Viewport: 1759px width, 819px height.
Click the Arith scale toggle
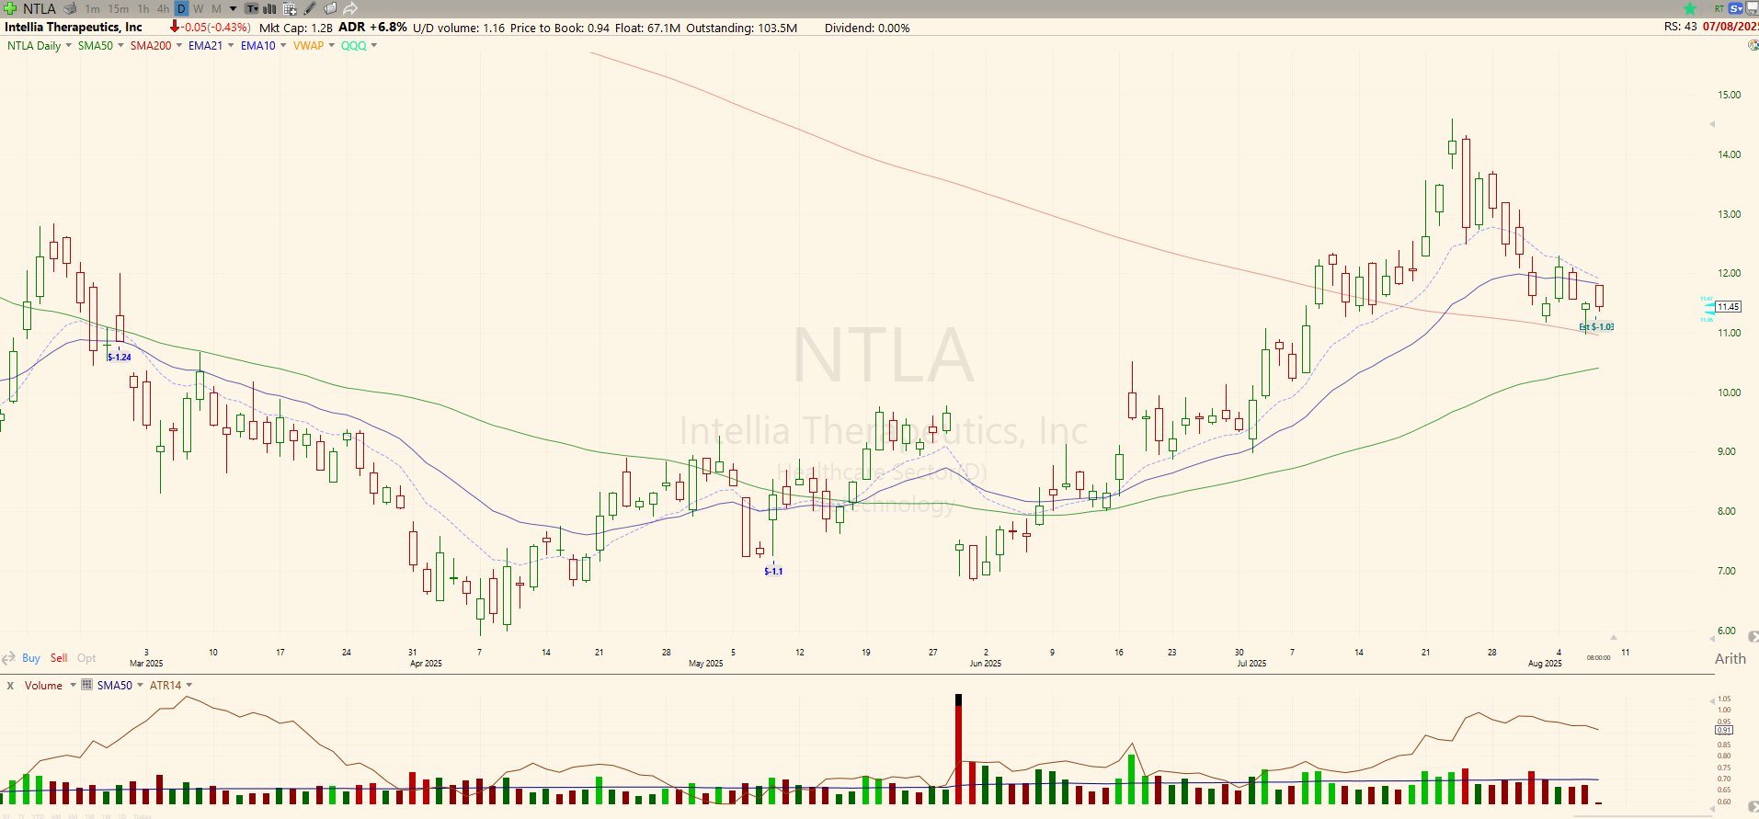[x=1730, y=658]
